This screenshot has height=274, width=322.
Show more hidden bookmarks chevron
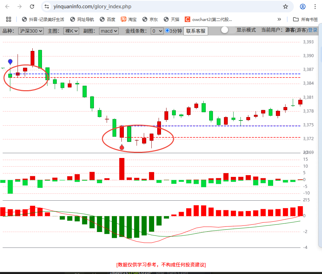[279, 19]
